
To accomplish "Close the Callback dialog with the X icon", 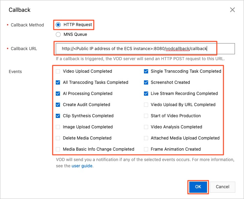I will click(x=232, y=10).
